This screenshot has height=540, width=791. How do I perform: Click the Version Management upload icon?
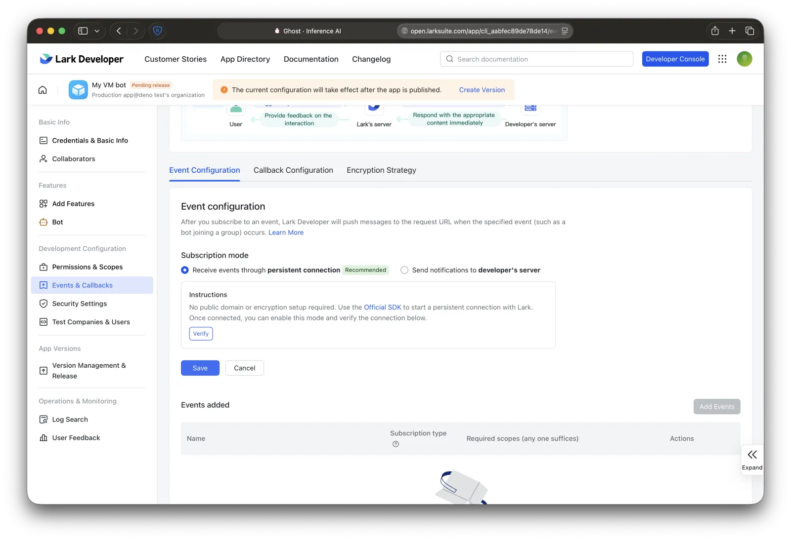coord(44,371)
